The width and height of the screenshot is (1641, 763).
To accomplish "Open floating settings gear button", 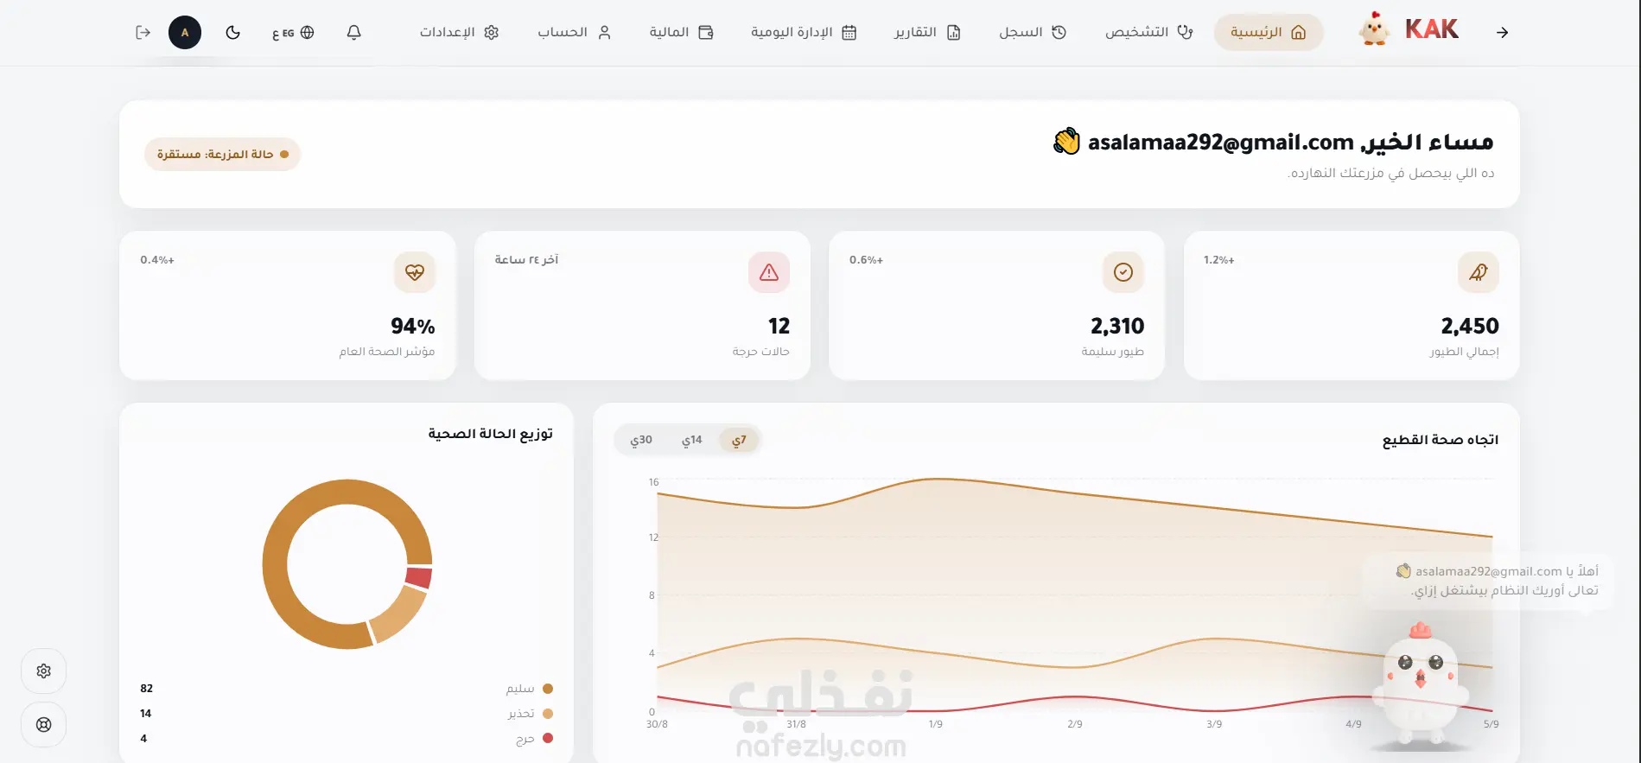I will pyautogui.click(x=44, y=671).
